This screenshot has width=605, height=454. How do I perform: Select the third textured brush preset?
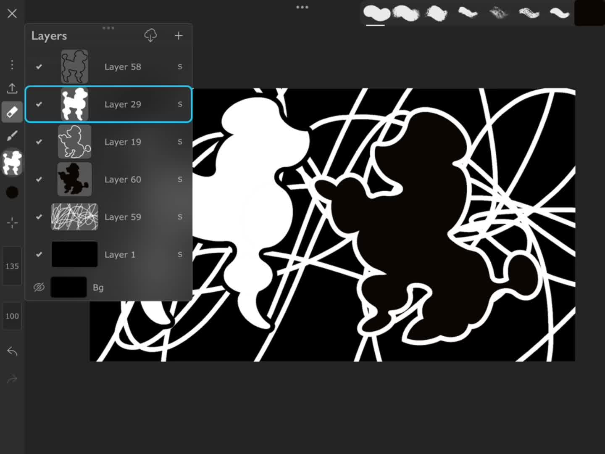click(x=437, y=13)
